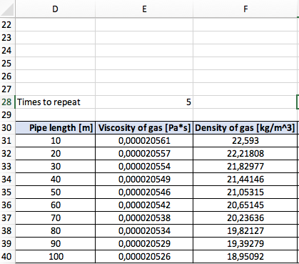Select column E header
299x264 pixels.
[144, 9]
